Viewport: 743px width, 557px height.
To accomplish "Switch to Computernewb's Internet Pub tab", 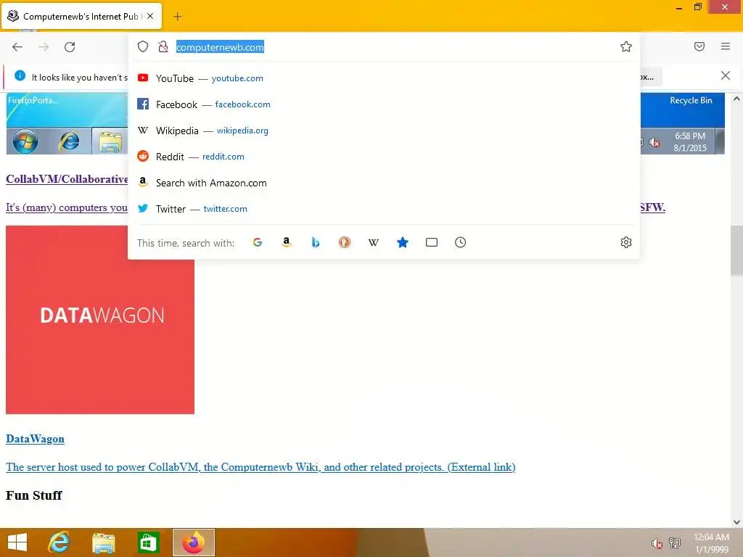I will point(82,17).
